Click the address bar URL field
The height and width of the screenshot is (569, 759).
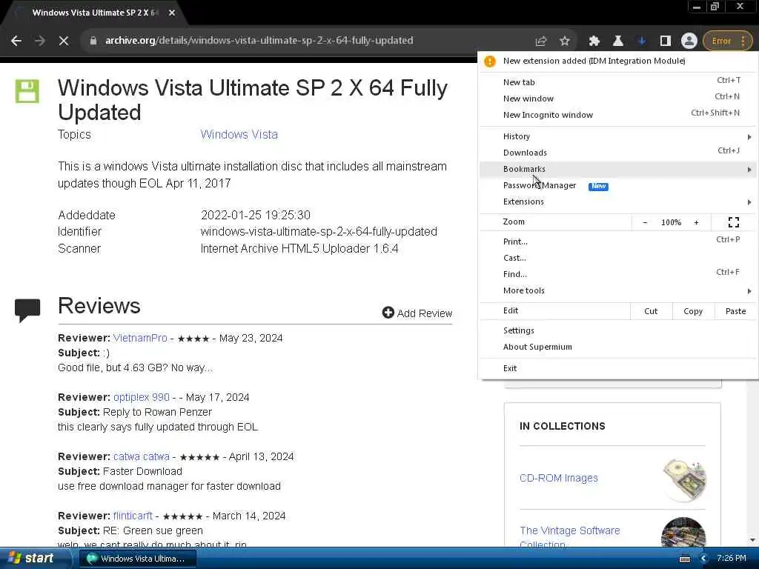[x=310, y=41]
